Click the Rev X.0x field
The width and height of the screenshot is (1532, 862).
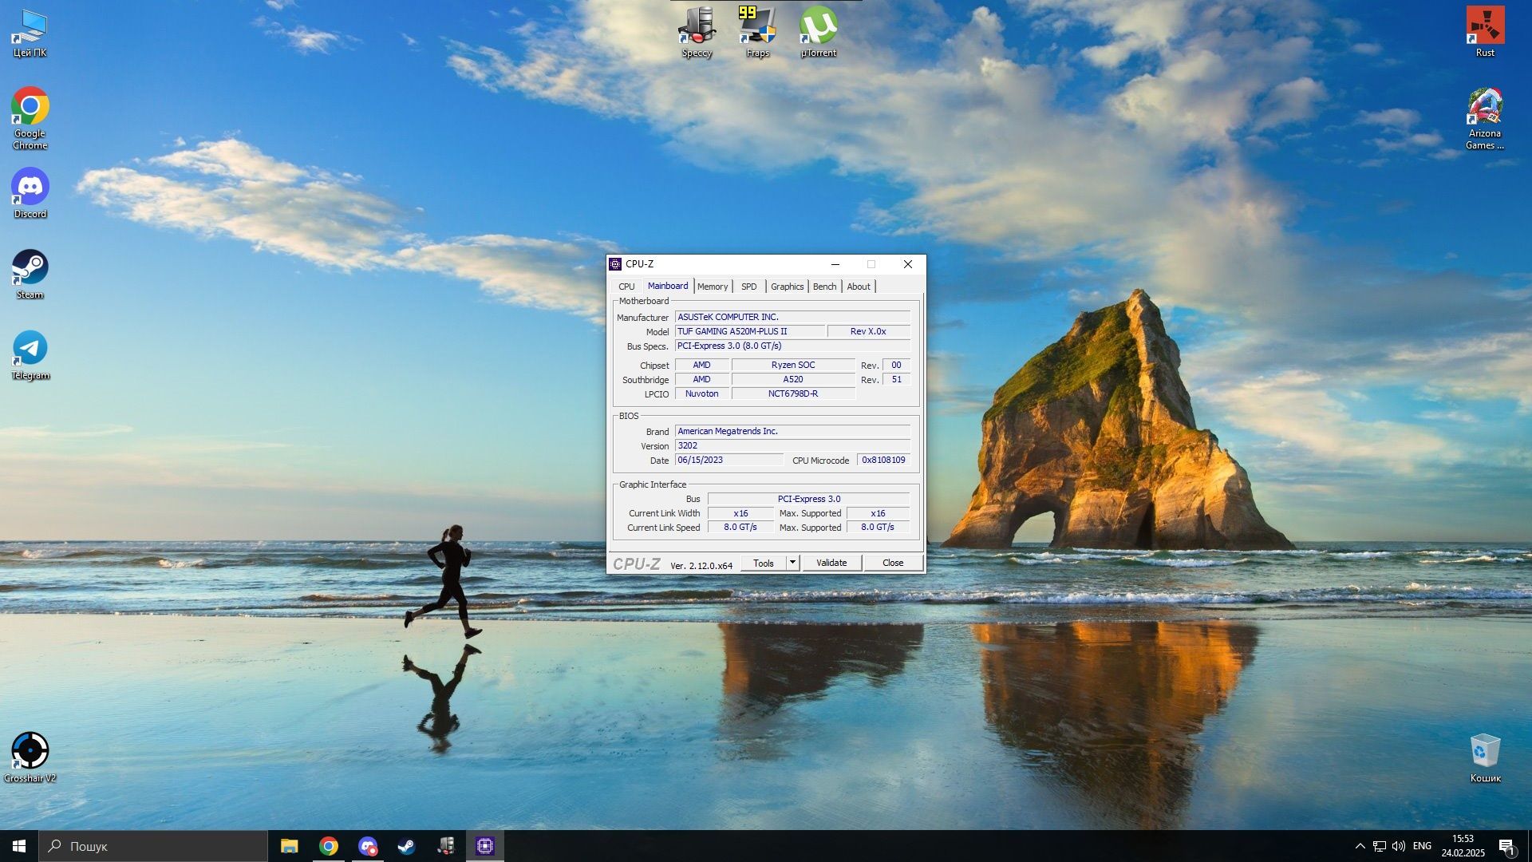[868, 331]
